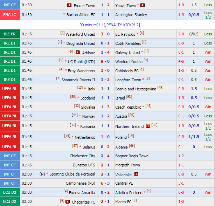The image size is (215, 206).
Task: Click the 1 - 4 score for Athlone match
Action: (105, 52)
